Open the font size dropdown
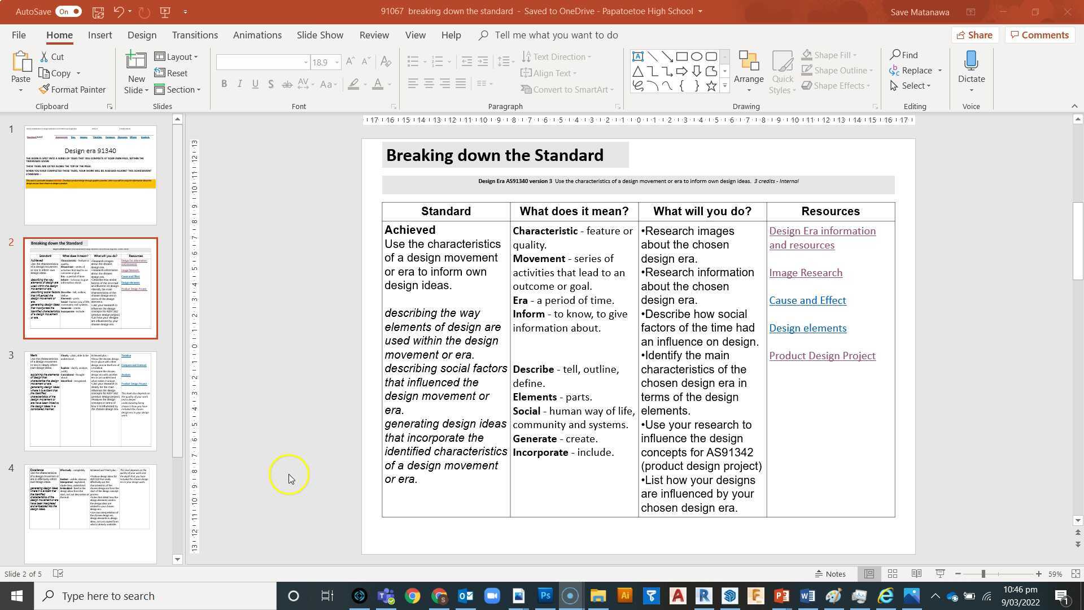Screen dimensions: 1084x610 tap(337, 62)
